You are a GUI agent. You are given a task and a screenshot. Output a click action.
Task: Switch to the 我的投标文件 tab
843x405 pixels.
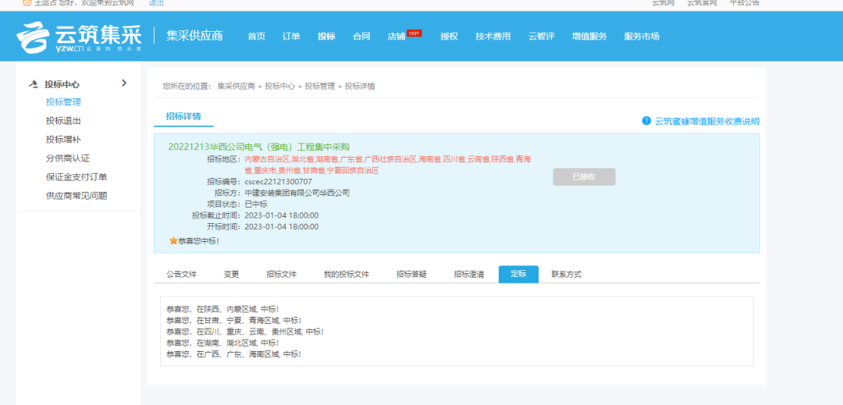(346, 275)
